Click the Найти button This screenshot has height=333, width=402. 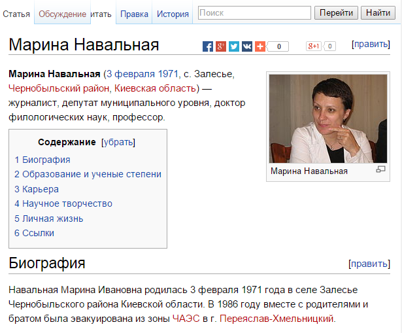point(378,12)
